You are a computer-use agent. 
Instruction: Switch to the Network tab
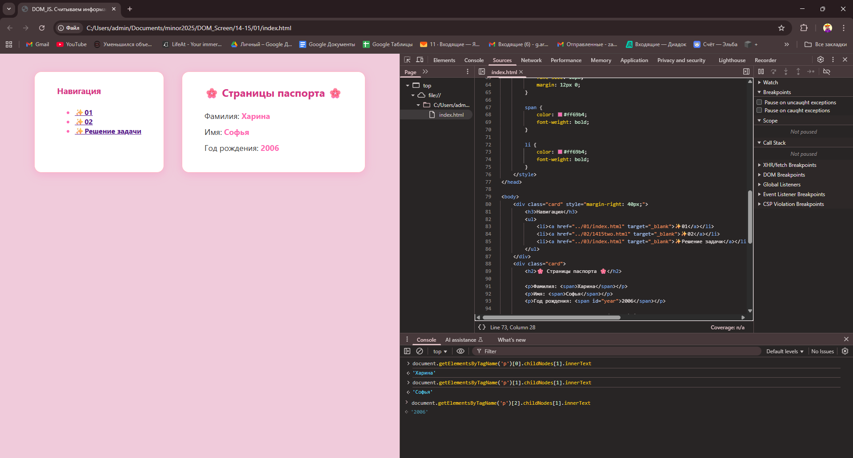pyautogui.click(x=531, y=60)
